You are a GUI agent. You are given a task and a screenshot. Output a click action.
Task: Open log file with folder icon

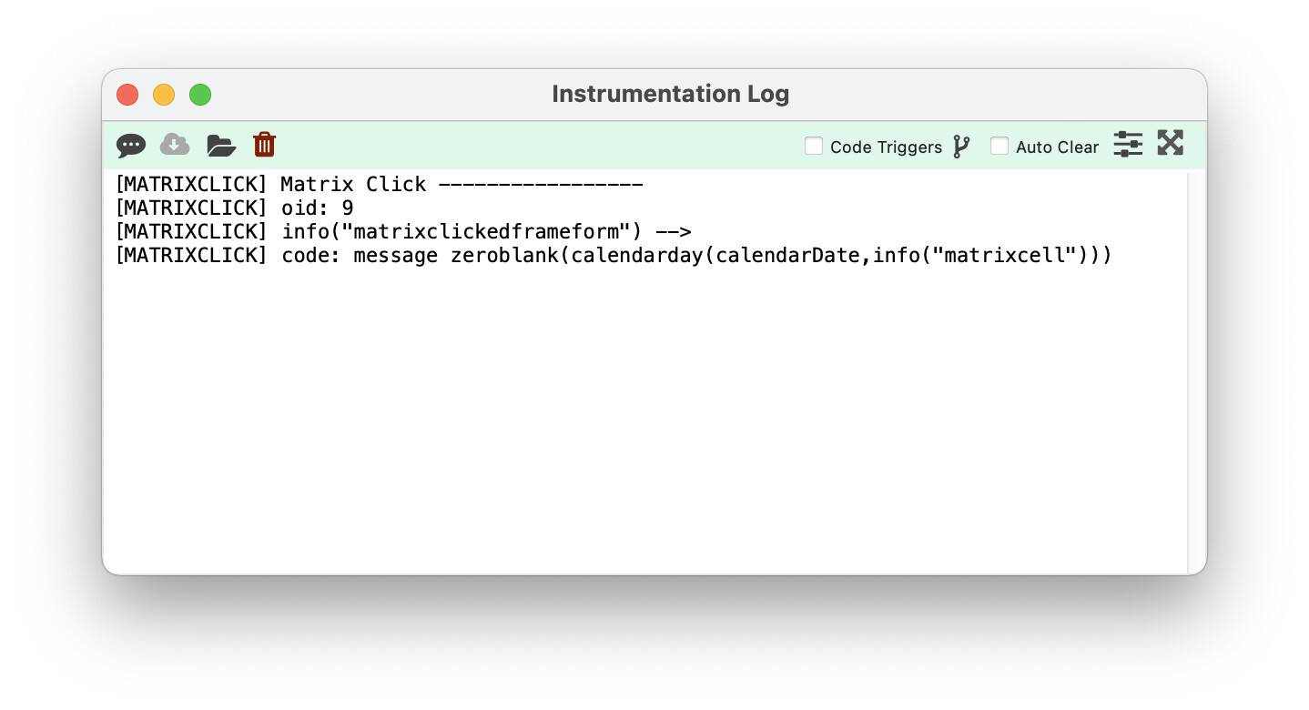[x=221, y=145]
